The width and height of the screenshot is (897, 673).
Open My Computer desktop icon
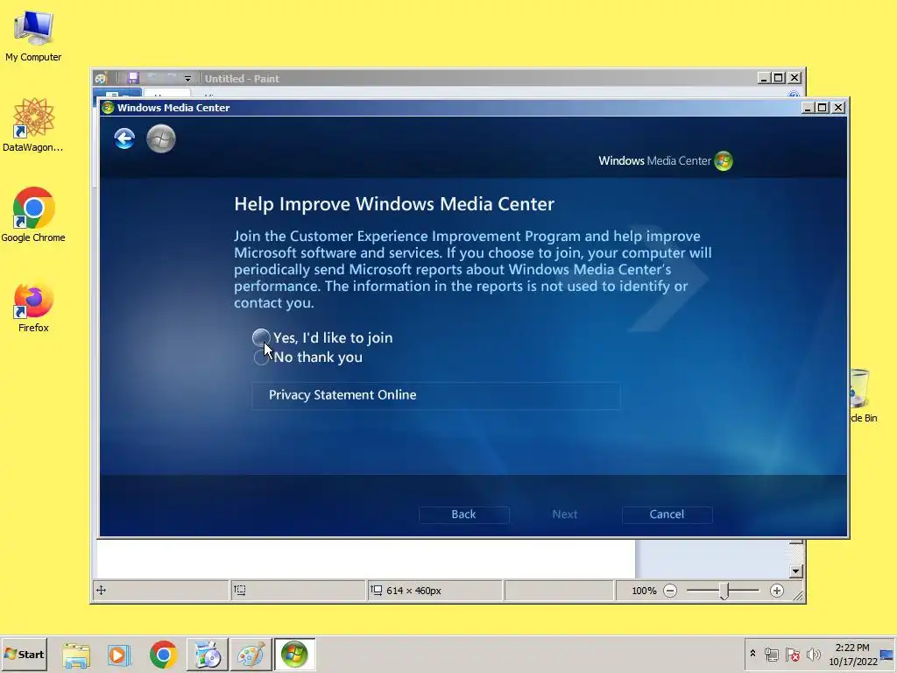[33, 35]
